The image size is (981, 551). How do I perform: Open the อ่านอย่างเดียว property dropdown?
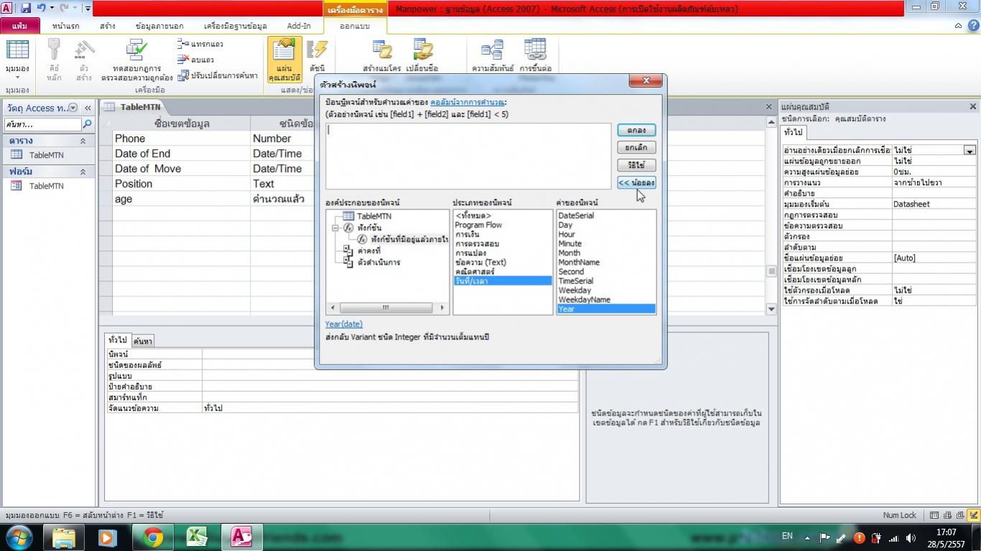pyautogui.click(x=970, y=150)
